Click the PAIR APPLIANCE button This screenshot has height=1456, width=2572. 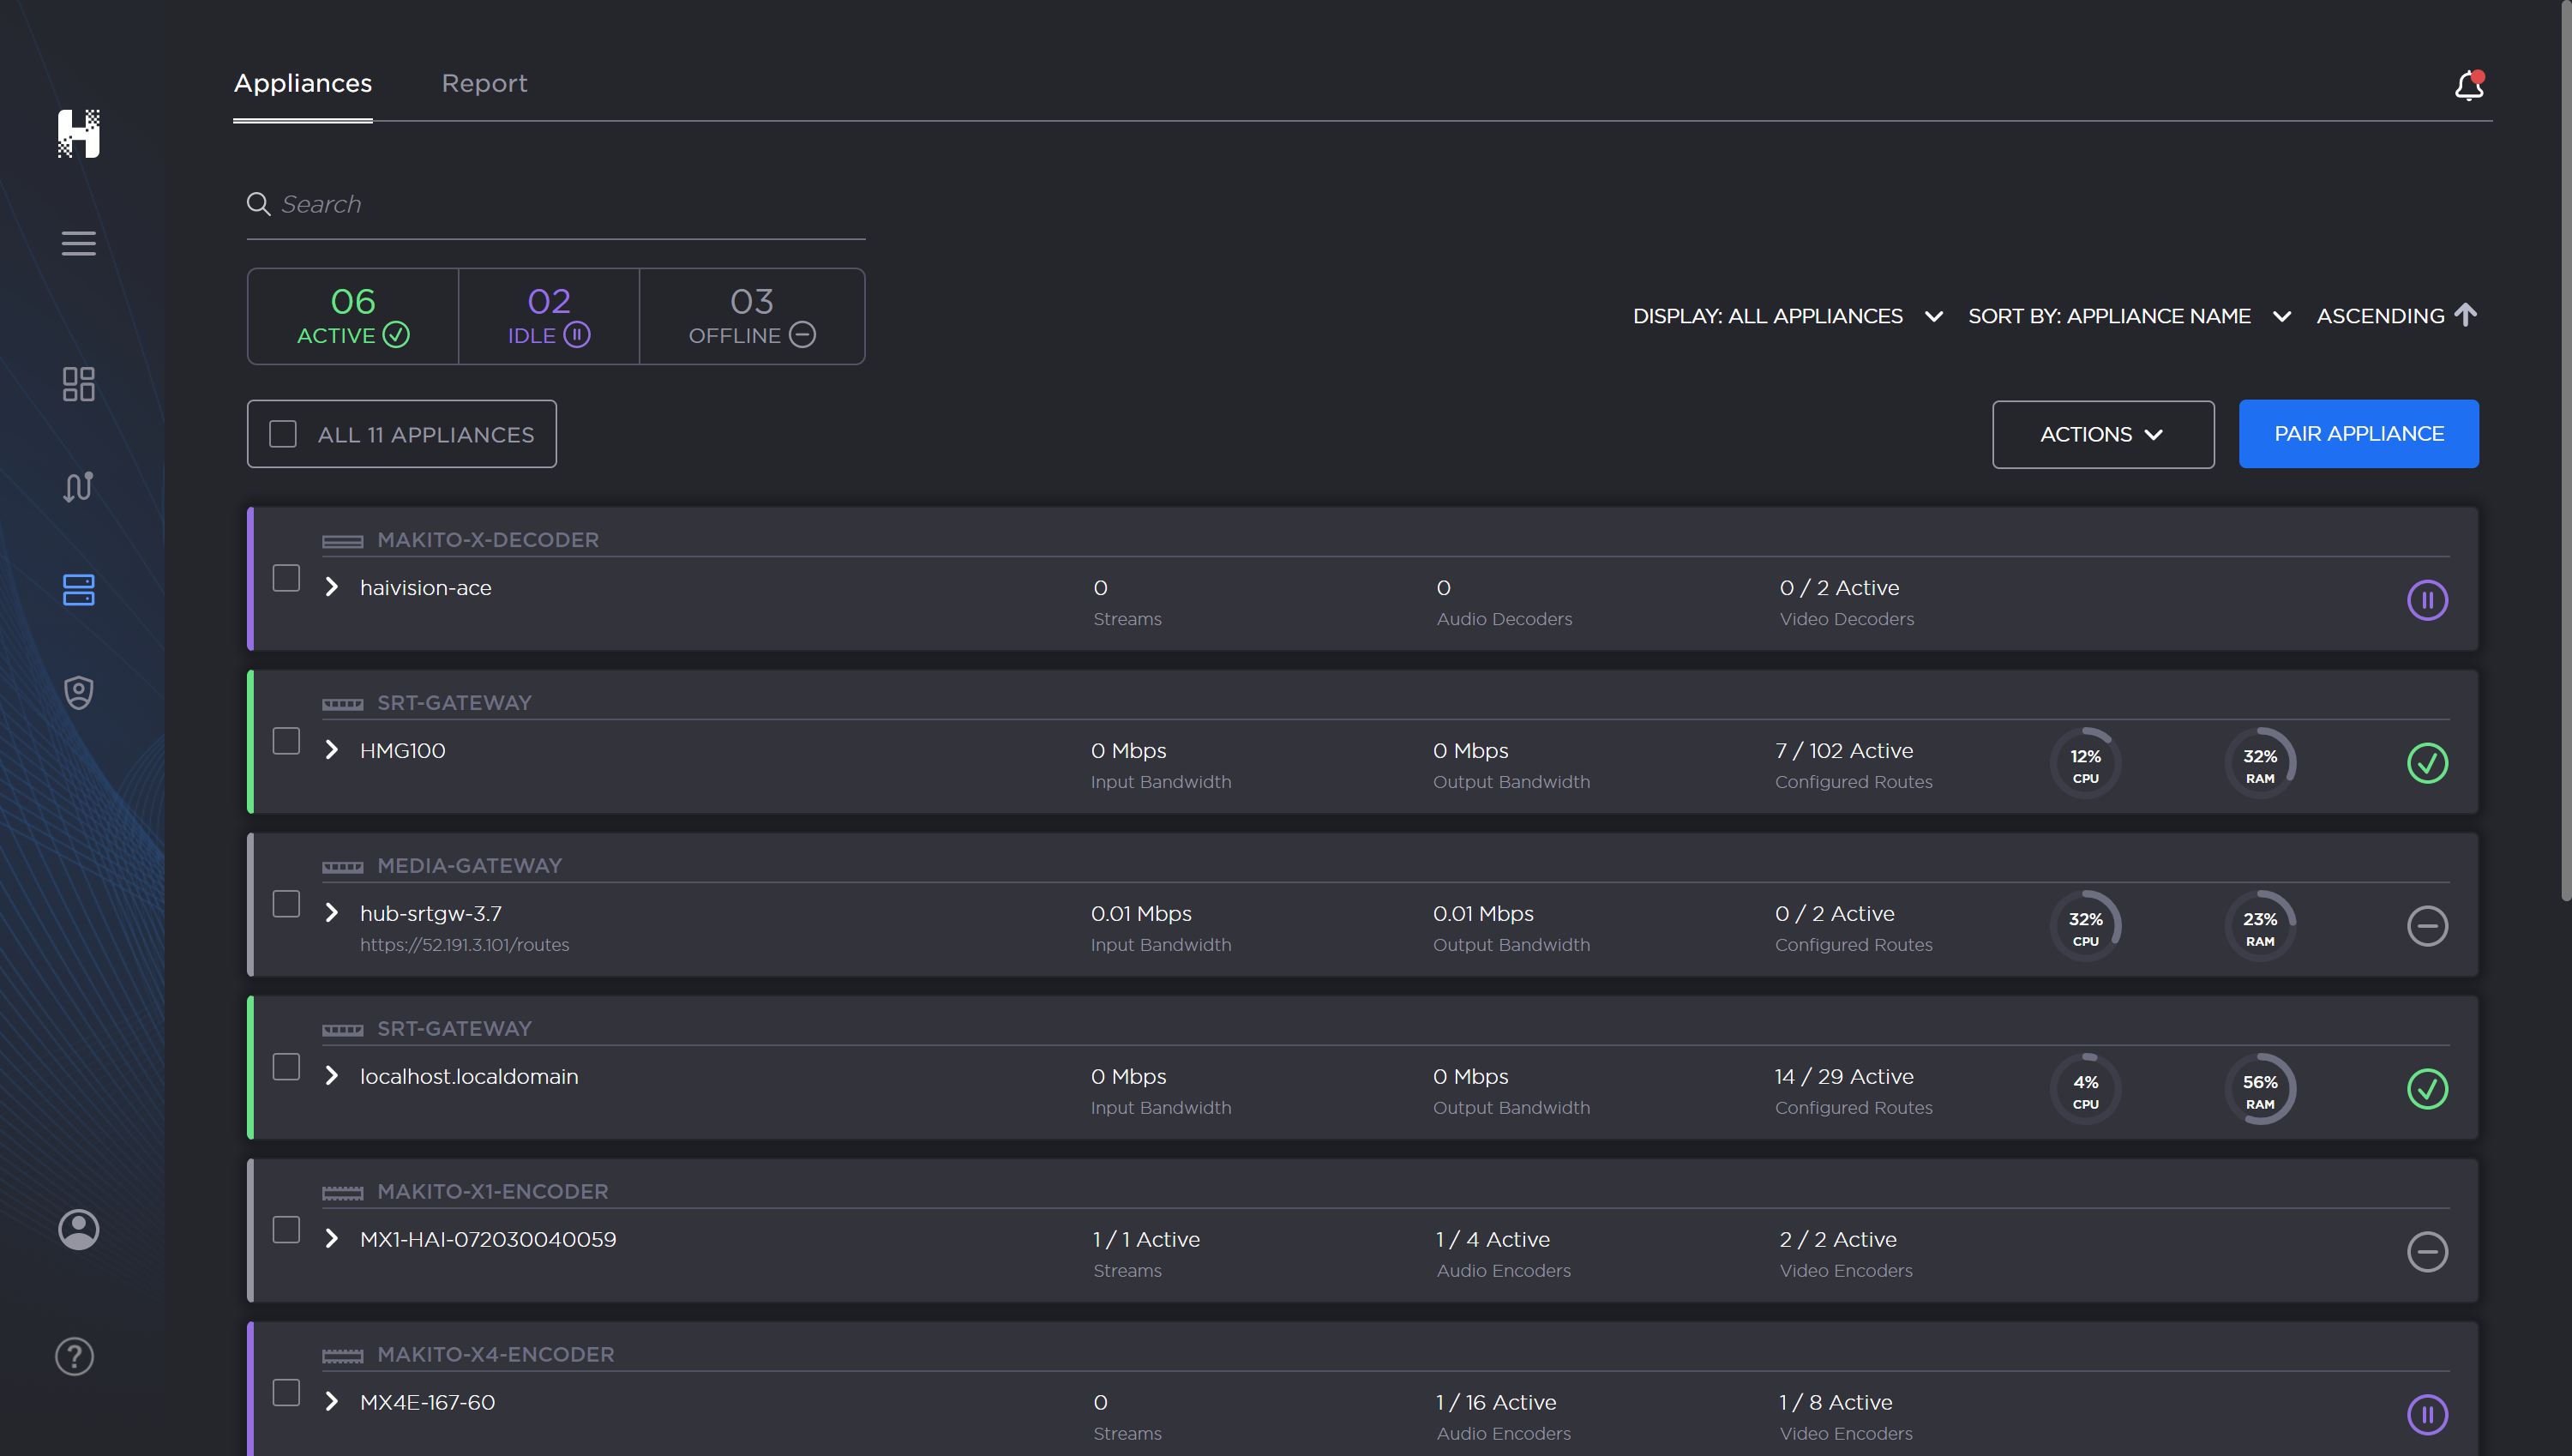tap(2359, 433)
